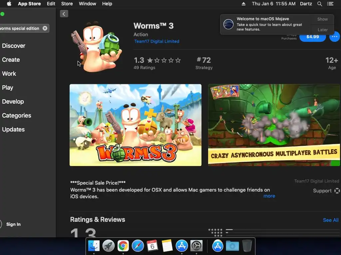Open System Preferences from the Dock

(x=196, y=246)
